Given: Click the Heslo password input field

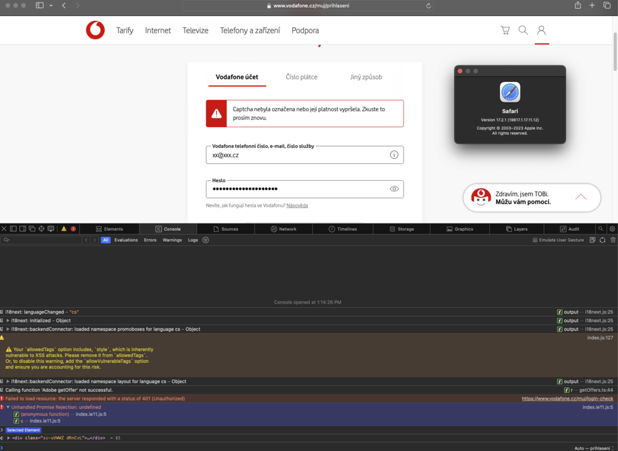Looking at the screenshot, I should click(297, 189).
